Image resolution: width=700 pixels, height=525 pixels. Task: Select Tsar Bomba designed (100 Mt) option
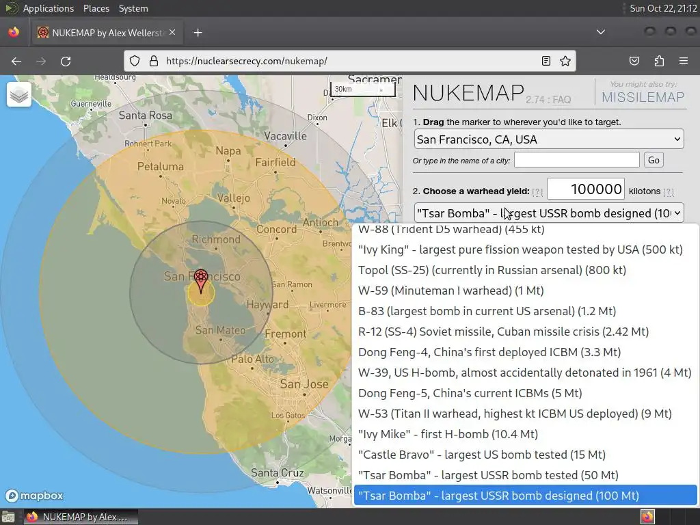(x=526, y=496)
